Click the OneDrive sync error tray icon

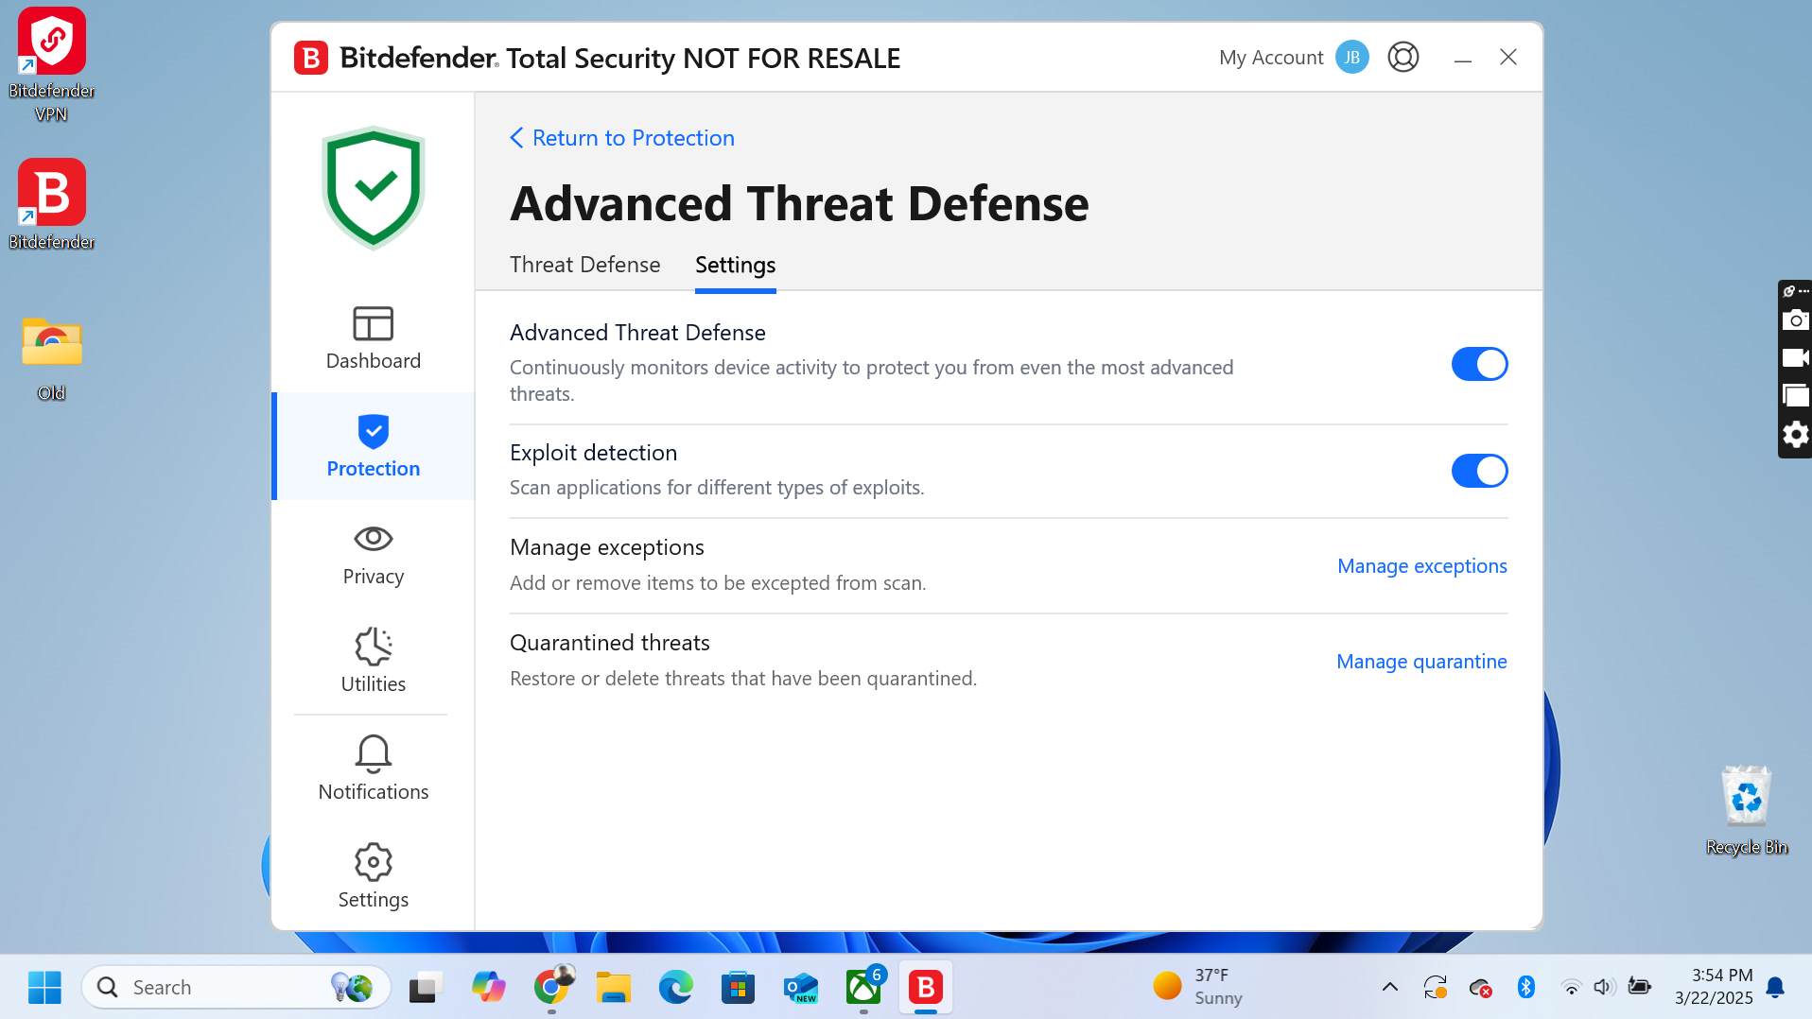[x=1480, y=987]
